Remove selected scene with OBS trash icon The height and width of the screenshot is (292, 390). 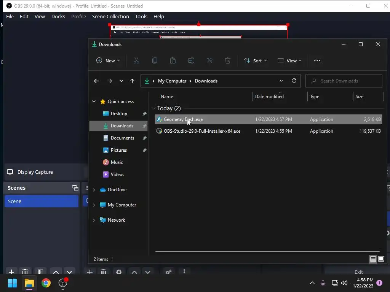pos(25,271)
